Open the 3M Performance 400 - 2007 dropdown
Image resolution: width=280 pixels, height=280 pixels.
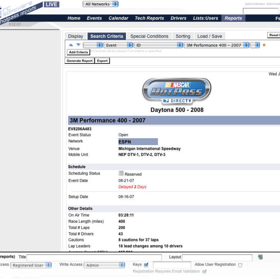[x=217, y=45]
